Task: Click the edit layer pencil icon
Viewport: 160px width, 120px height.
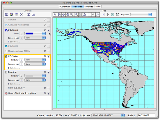Action: click(x=12, y=15)
